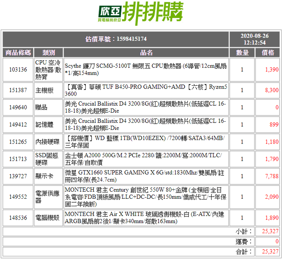
Task: Click quantity 1 in the 顯示卡 row
Action: click(x=242, y=176)
